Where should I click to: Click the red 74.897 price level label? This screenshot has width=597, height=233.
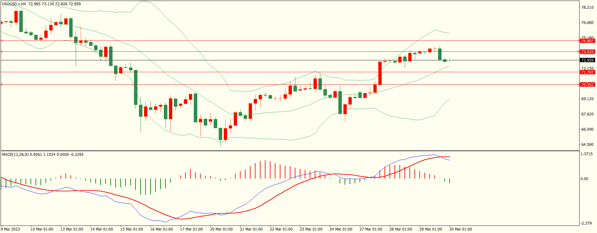pyautogui.click(x=587, y=41)
